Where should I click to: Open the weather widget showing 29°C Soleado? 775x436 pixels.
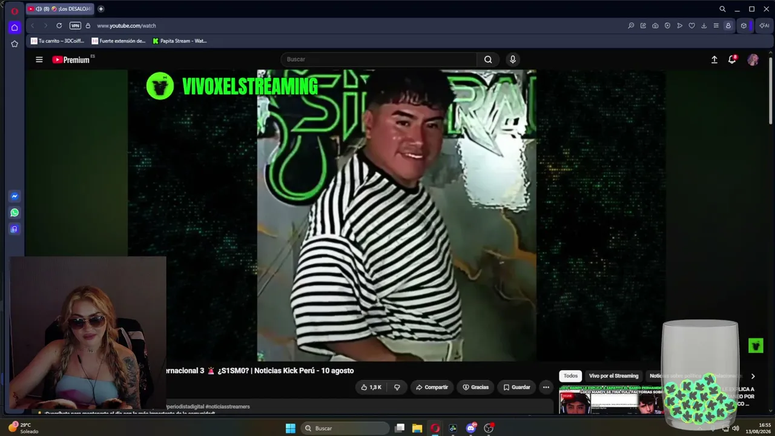pos(25,428)
